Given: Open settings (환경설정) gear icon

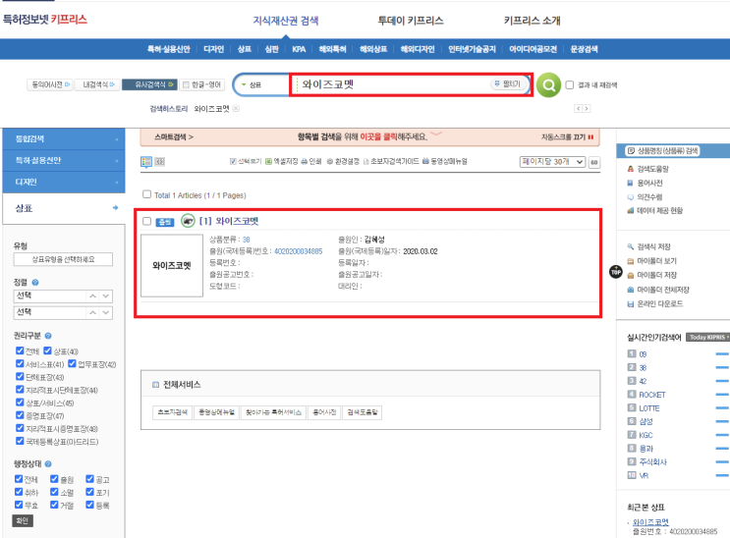Looking at the screenshot, I should pyautogui.click(x=329, y=161).
